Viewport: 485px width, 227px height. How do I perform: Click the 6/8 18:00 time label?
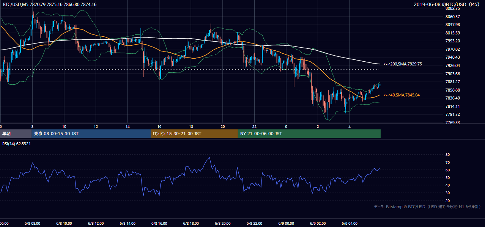pyautogui.click(x=191, y=224)
